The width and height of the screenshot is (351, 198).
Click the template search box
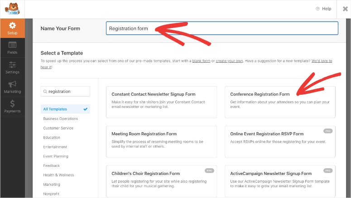(x=65, y=91)
